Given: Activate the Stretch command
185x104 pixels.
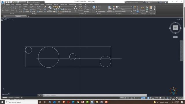Looking at the screenshot, I should click(x=26, y=12).
